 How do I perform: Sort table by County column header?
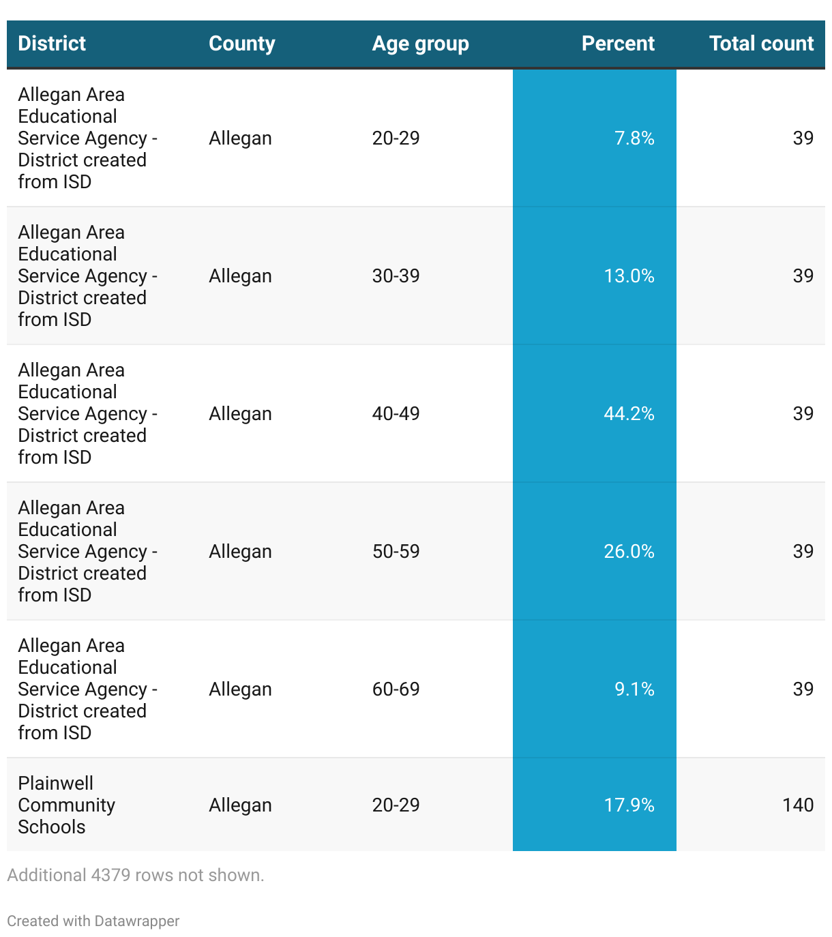(241, 44)
